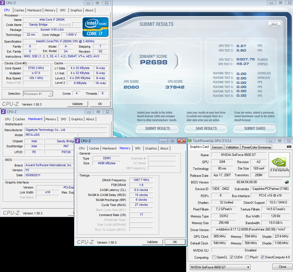
Task: Click the BIOS save chip icon in GPU-Z
Action: [287, 182]
